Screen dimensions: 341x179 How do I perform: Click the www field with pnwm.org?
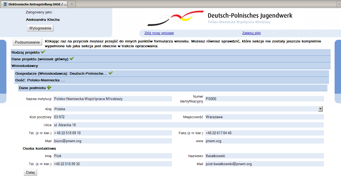264,141
